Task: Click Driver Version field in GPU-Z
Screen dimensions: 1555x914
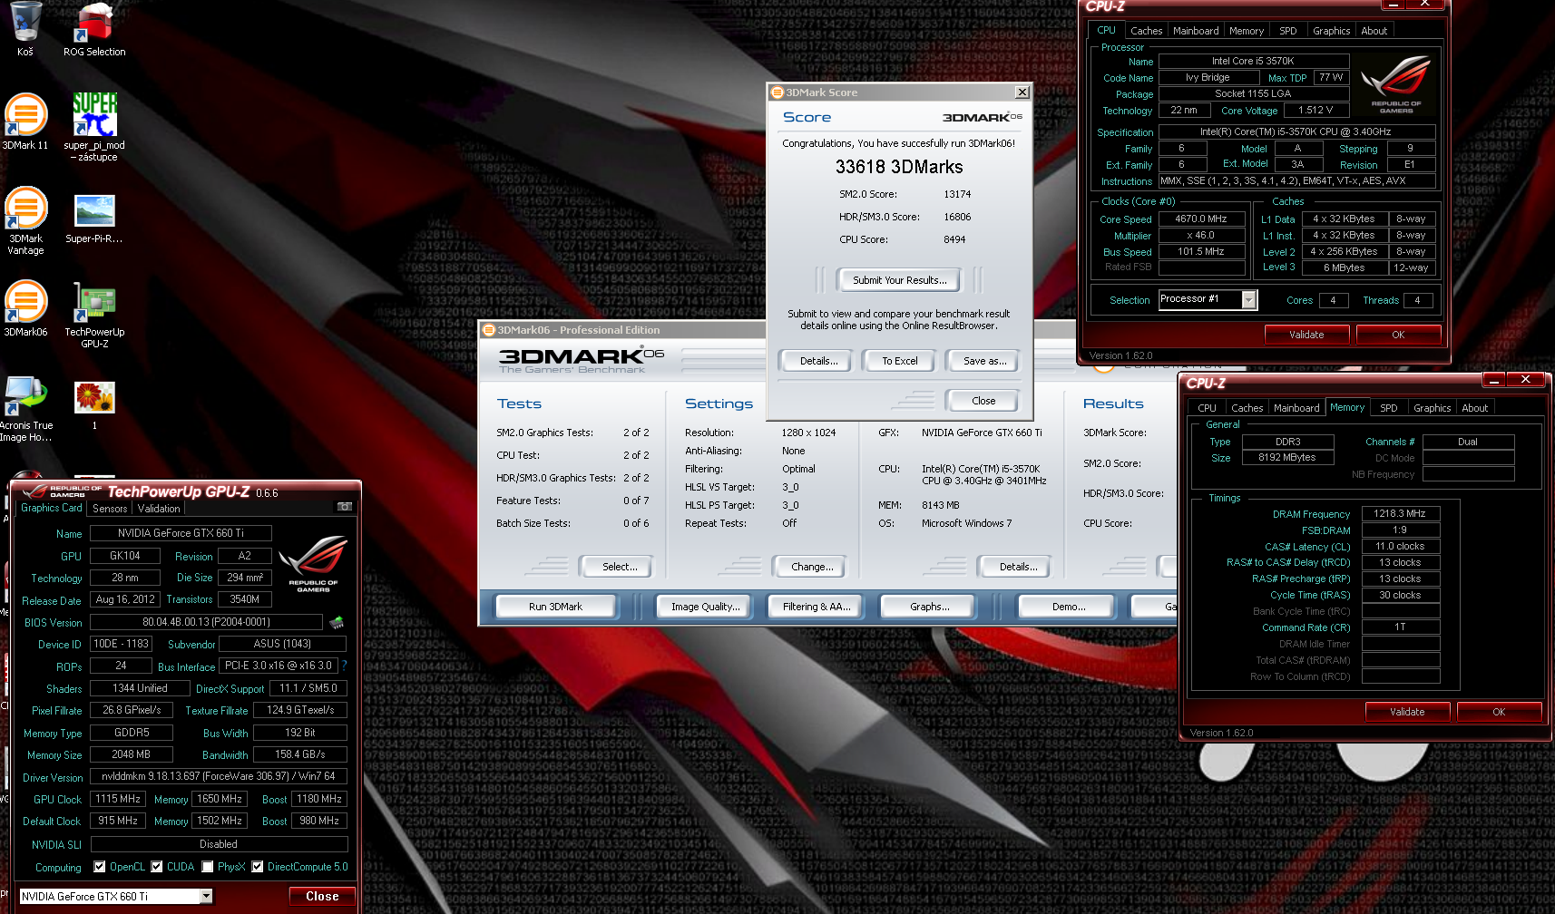Action: 219,776
